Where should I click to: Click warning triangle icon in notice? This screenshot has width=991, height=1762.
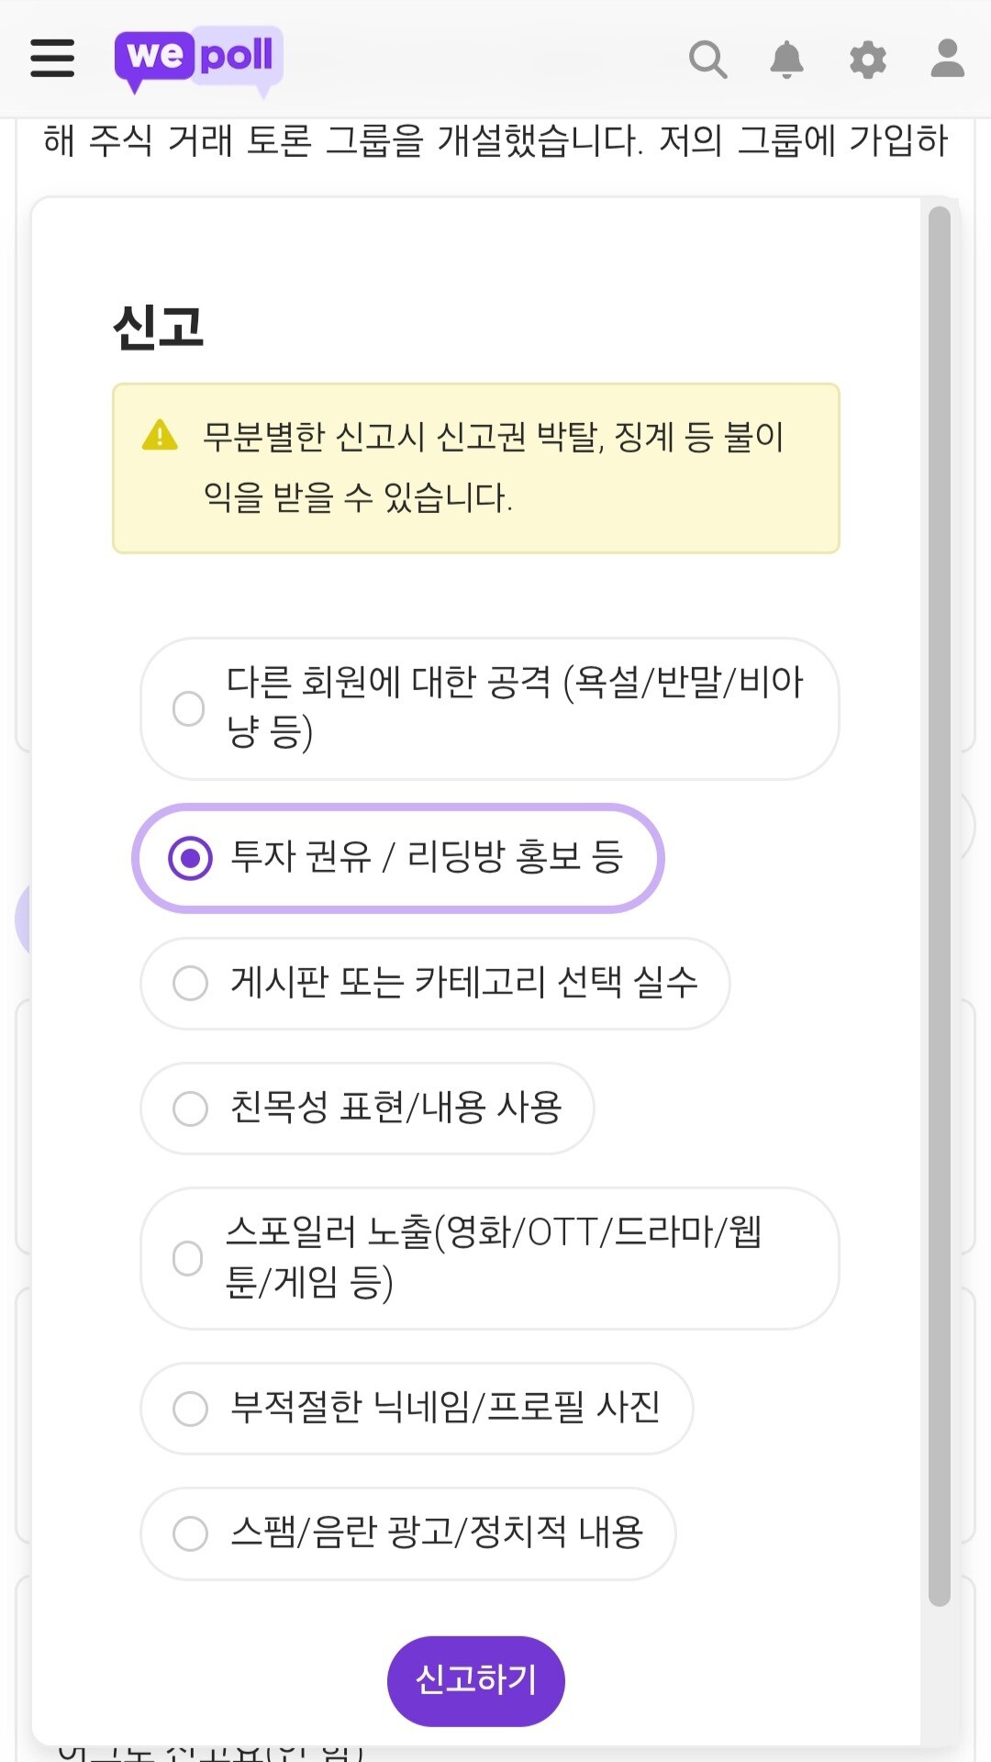[x=160, y=435]
